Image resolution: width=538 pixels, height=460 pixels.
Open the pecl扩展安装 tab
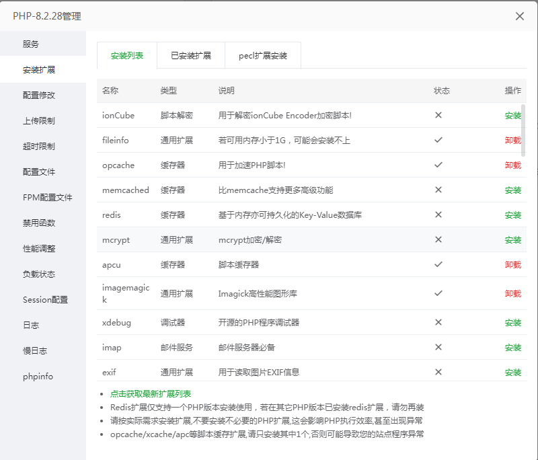tap(263, 56)
